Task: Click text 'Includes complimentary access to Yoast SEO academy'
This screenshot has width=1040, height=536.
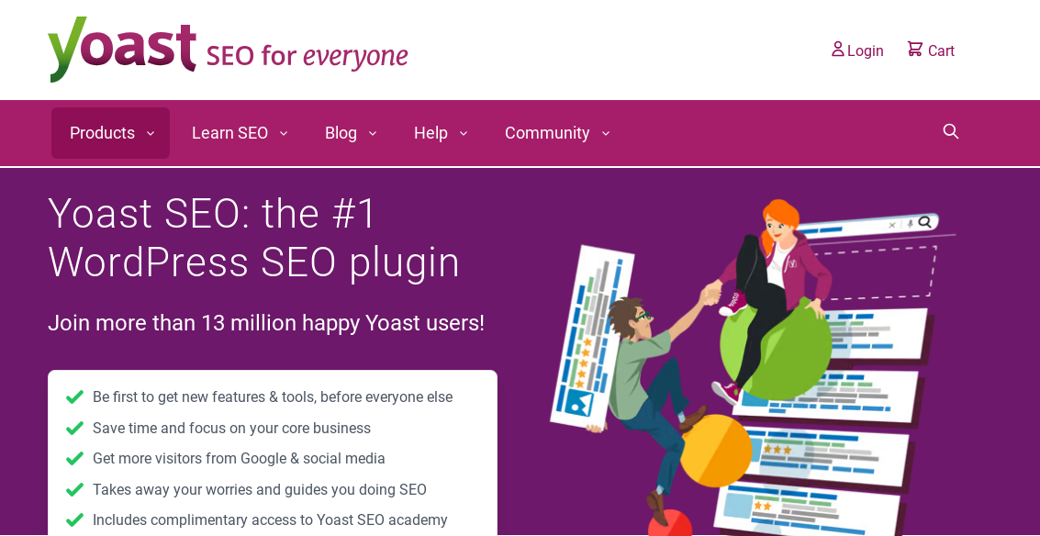Action: [270, 520]
